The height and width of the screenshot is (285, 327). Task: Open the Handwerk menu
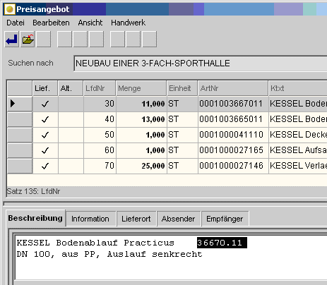(128, 23)
